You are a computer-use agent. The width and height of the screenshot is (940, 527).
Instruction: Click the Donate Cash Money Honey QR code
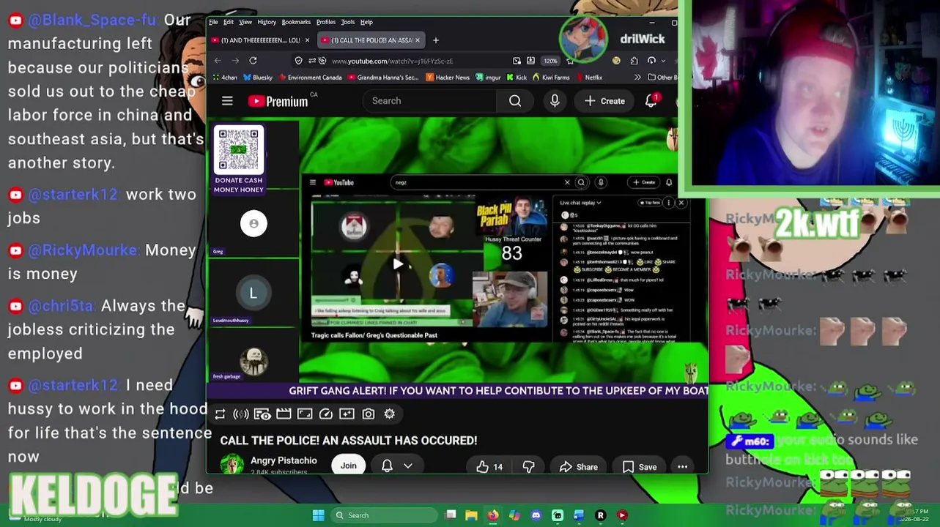pyautogui.click(x=239, y=150)
